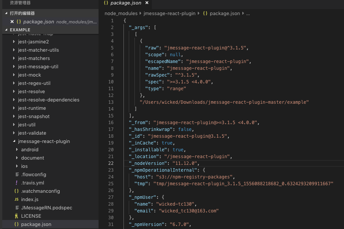Screen dimensions: 344x229
Task: Collapse the open editors section (打开的编辑器)
Action: pyautogui.click(x=6, y=13)
